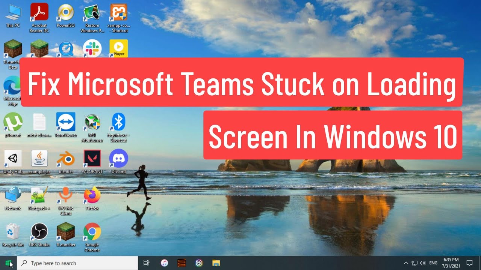Open Task View from the taskbar
This screenshot has width=481, height=270.
[147, 263]
